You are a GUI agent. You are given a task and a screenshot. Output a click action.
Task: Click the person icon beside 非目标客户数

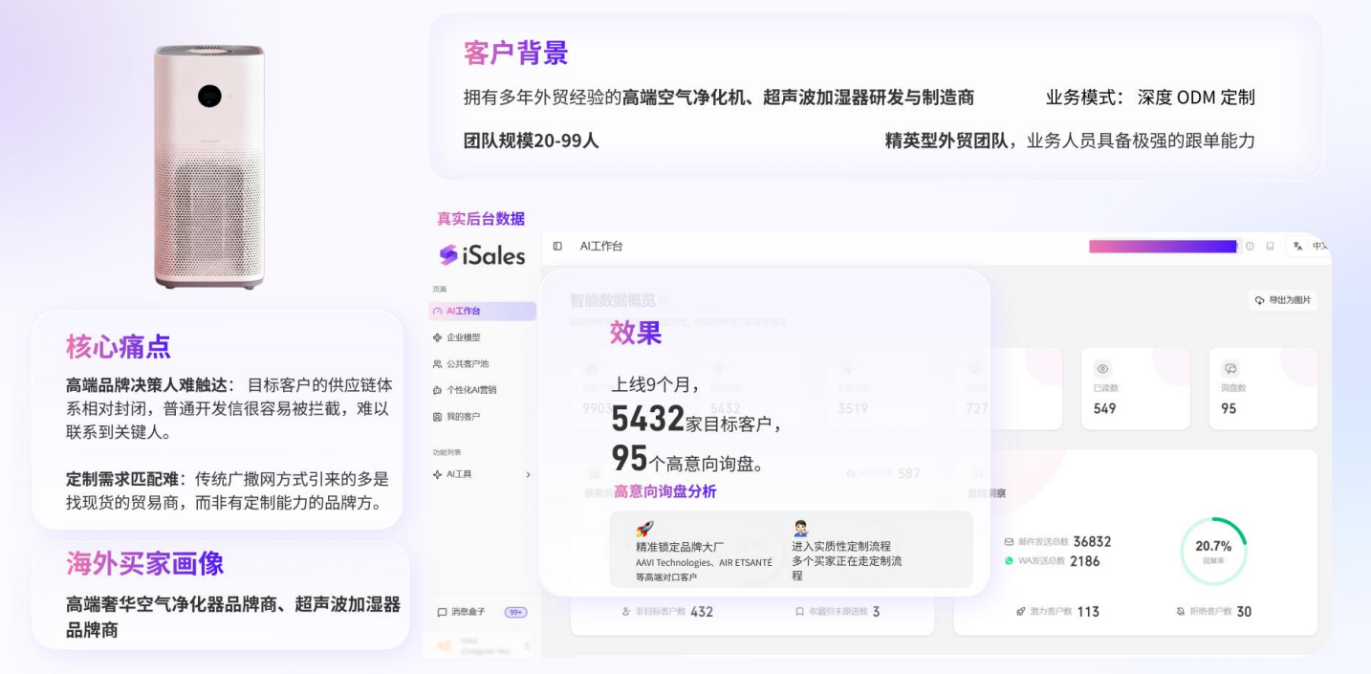point(626,612)
